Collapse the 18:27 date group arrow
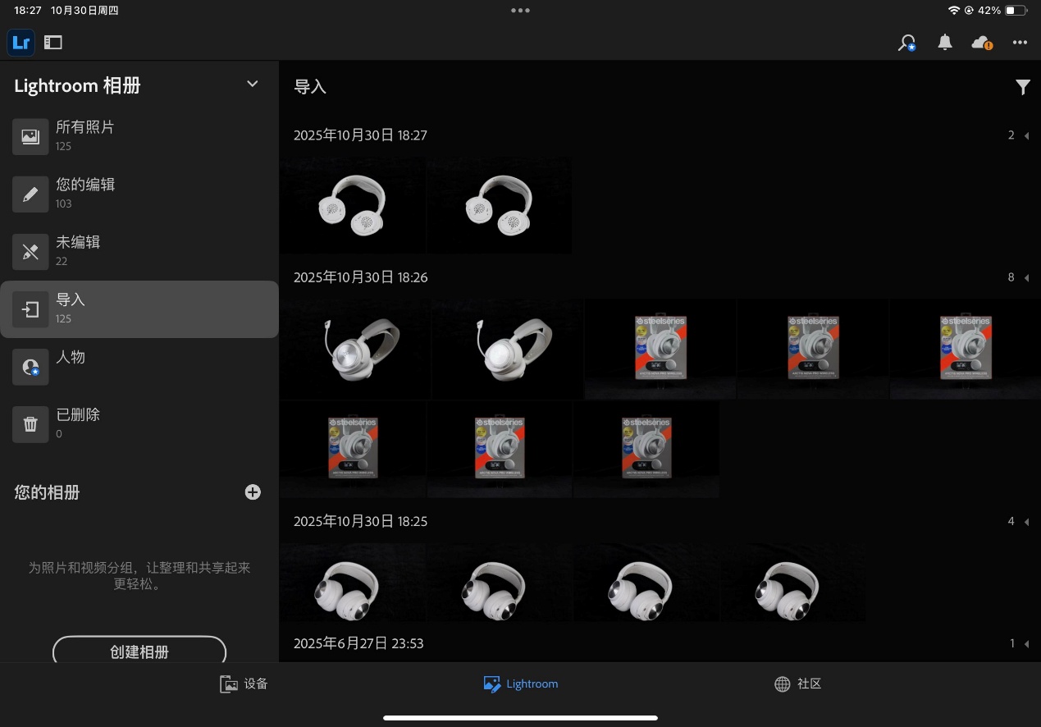 tap(1025, 135)
